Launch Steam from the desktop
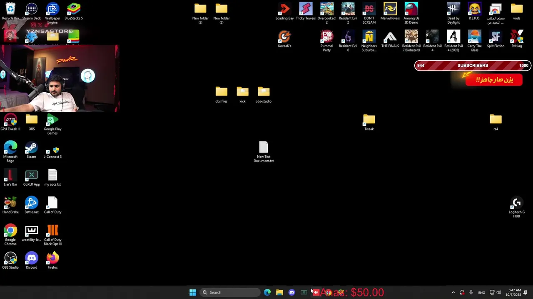 click(32, 150)
